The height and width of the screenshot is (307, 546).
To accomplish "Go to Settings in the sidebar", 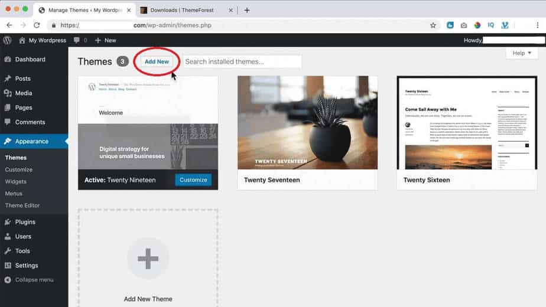I will coord(27,266).
